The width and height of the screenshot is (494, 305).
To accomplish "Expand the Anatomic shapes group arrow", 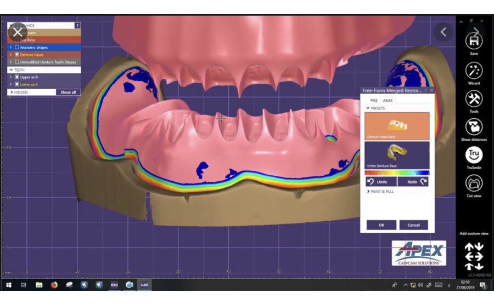I will [x=11, y=47].
